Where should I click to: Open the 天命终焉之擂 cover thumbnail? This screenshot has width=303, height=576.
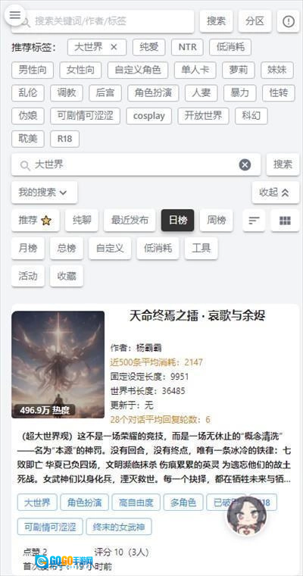click(x=58, y=365)
